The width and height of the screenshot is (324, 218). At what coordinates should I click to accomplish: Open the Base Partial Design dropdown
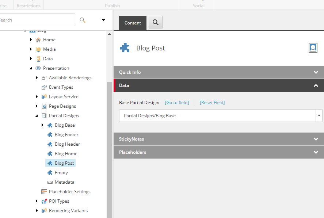click(x=319, y=115)
